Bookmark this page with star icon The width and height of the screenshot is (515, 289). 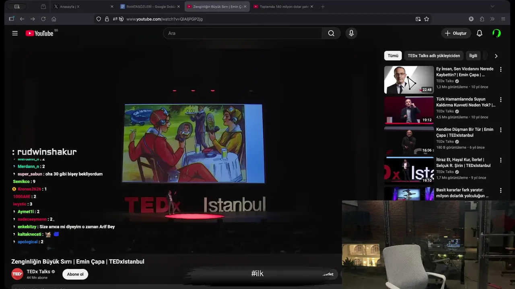point(426,19)
